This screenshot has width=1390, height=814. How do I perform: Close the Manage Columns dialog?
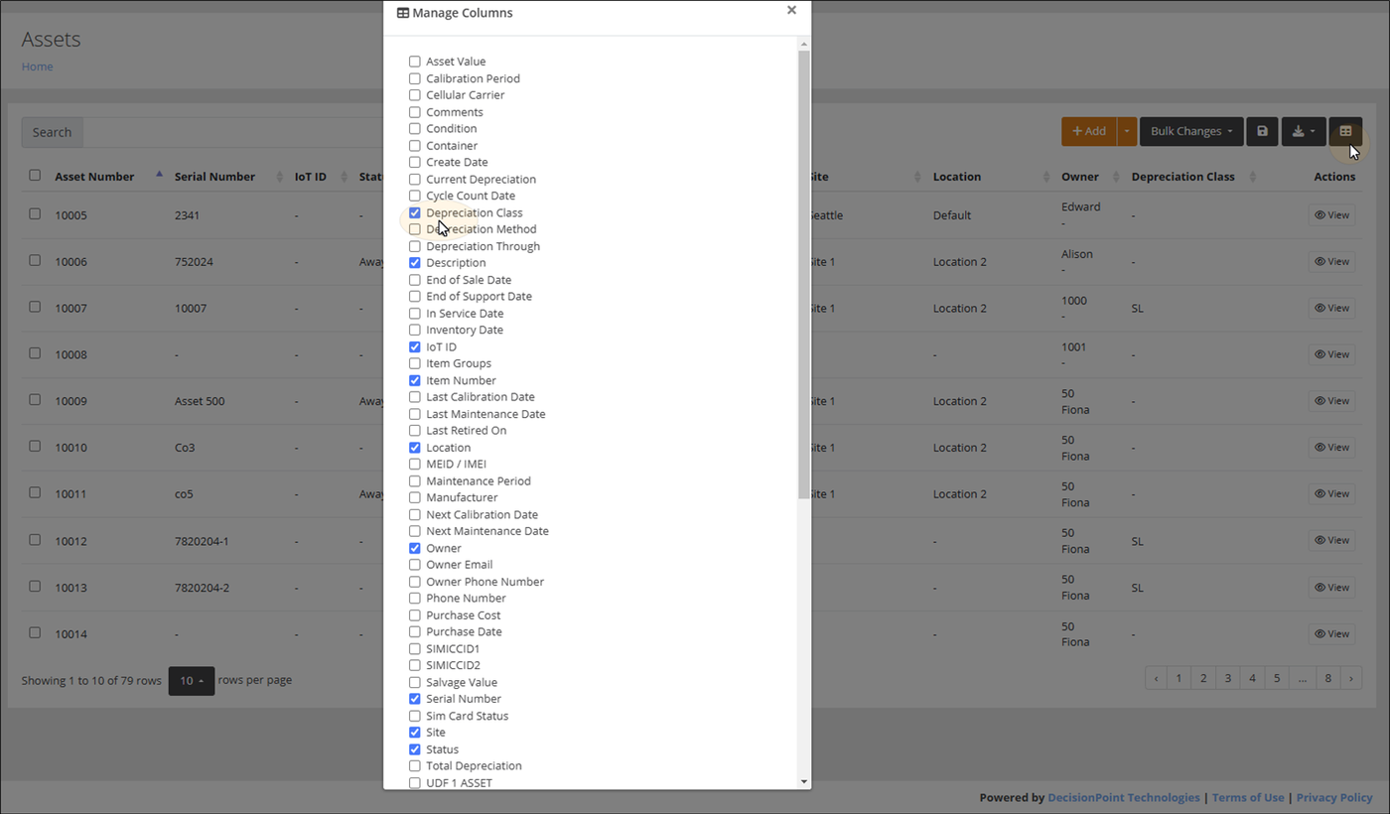[x=791, y=10]
